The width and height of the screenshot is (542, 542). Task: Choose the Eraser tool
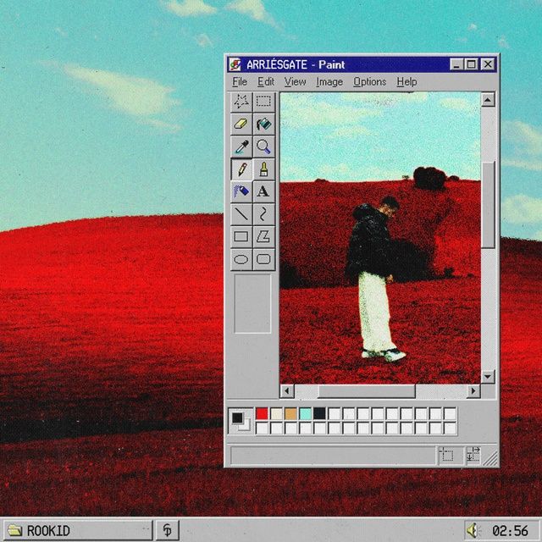coord(241,124)
